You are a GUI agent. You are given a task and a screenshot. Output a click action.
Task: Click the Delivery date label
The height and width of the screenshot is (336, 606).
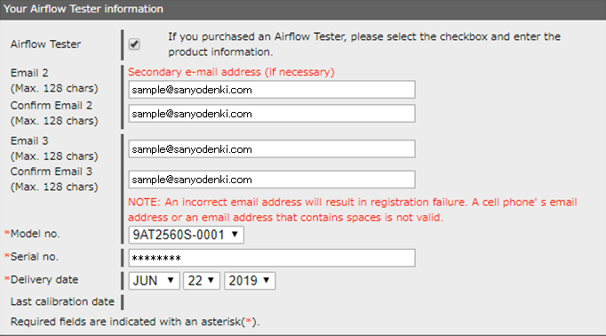(44, 279)
